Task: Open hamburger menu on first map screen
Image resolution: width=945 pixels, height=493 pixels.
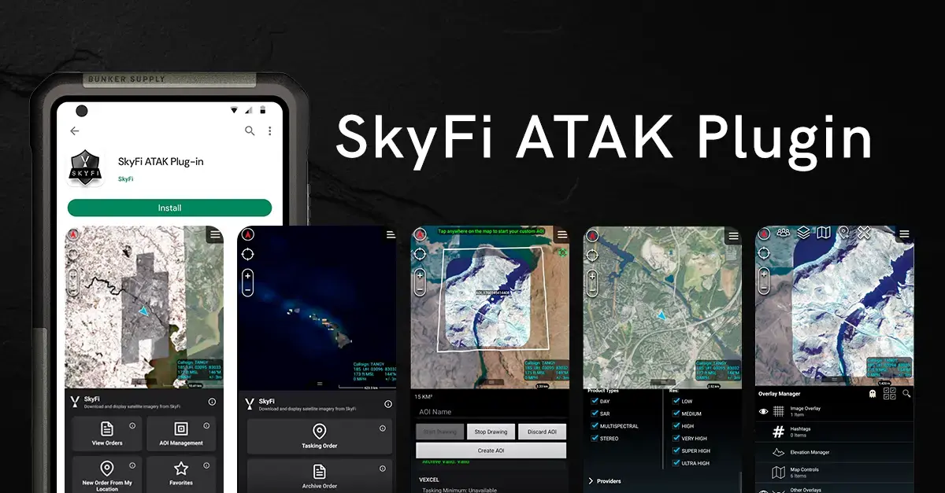Action: [215, 234]
